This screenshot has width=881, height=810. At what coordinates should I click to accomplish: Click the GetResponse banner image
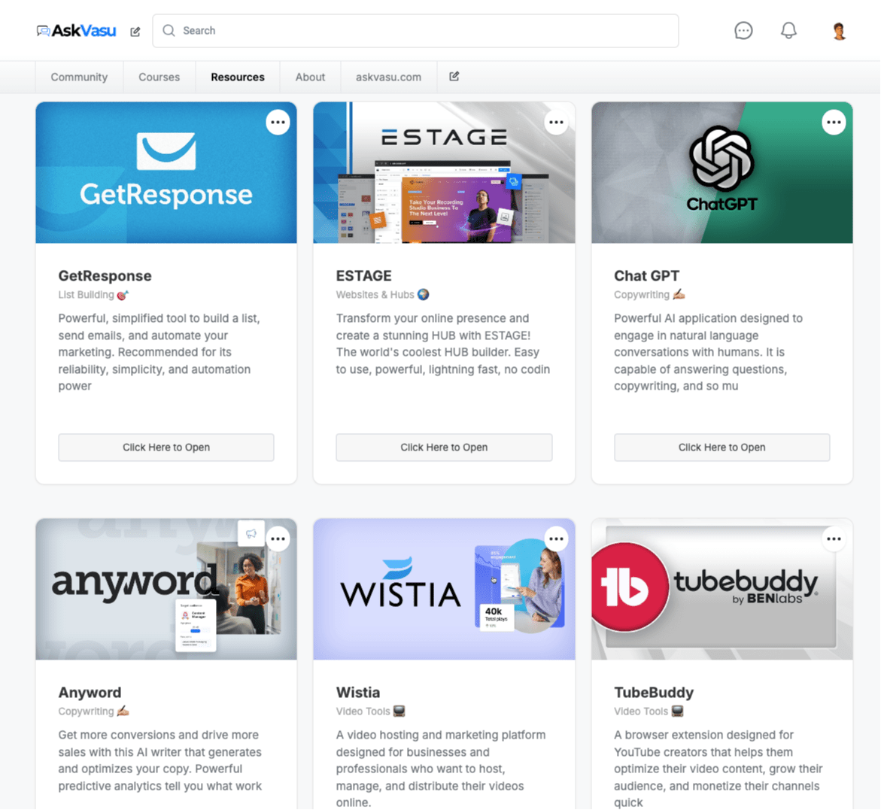pos(166,172)
